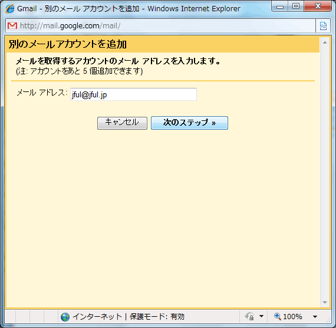This screenshot has height=328, width=336.
Task: Click the Gmail envelope favicon in address bar
Action: pyautogui.click(x=12, y=26)
